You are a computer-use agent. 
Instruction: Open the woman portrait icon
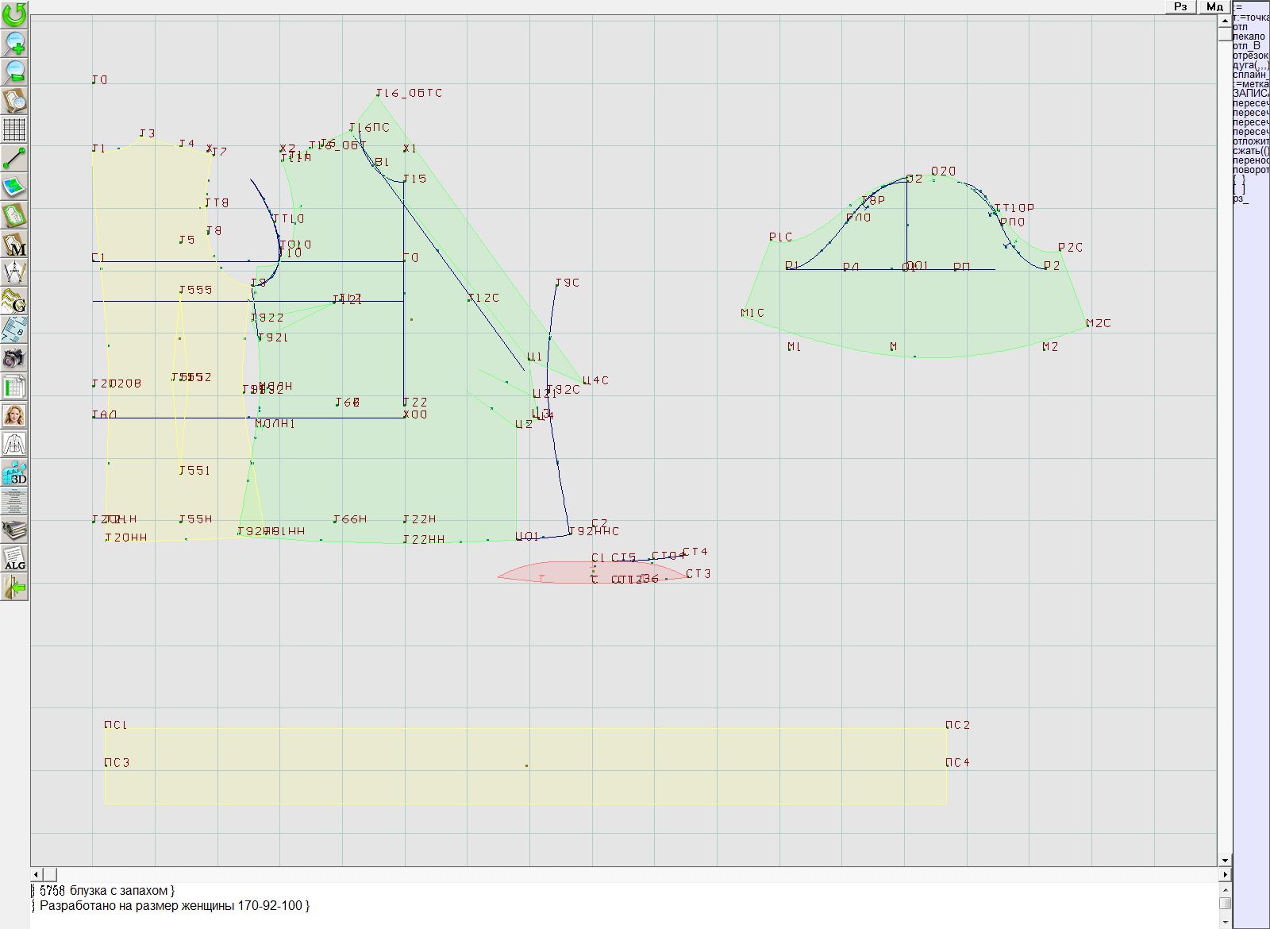tap(14, 415)
